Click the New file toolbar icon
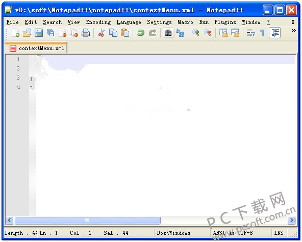Viewport: 302px width, 242px height. click(x=15, y=33)
